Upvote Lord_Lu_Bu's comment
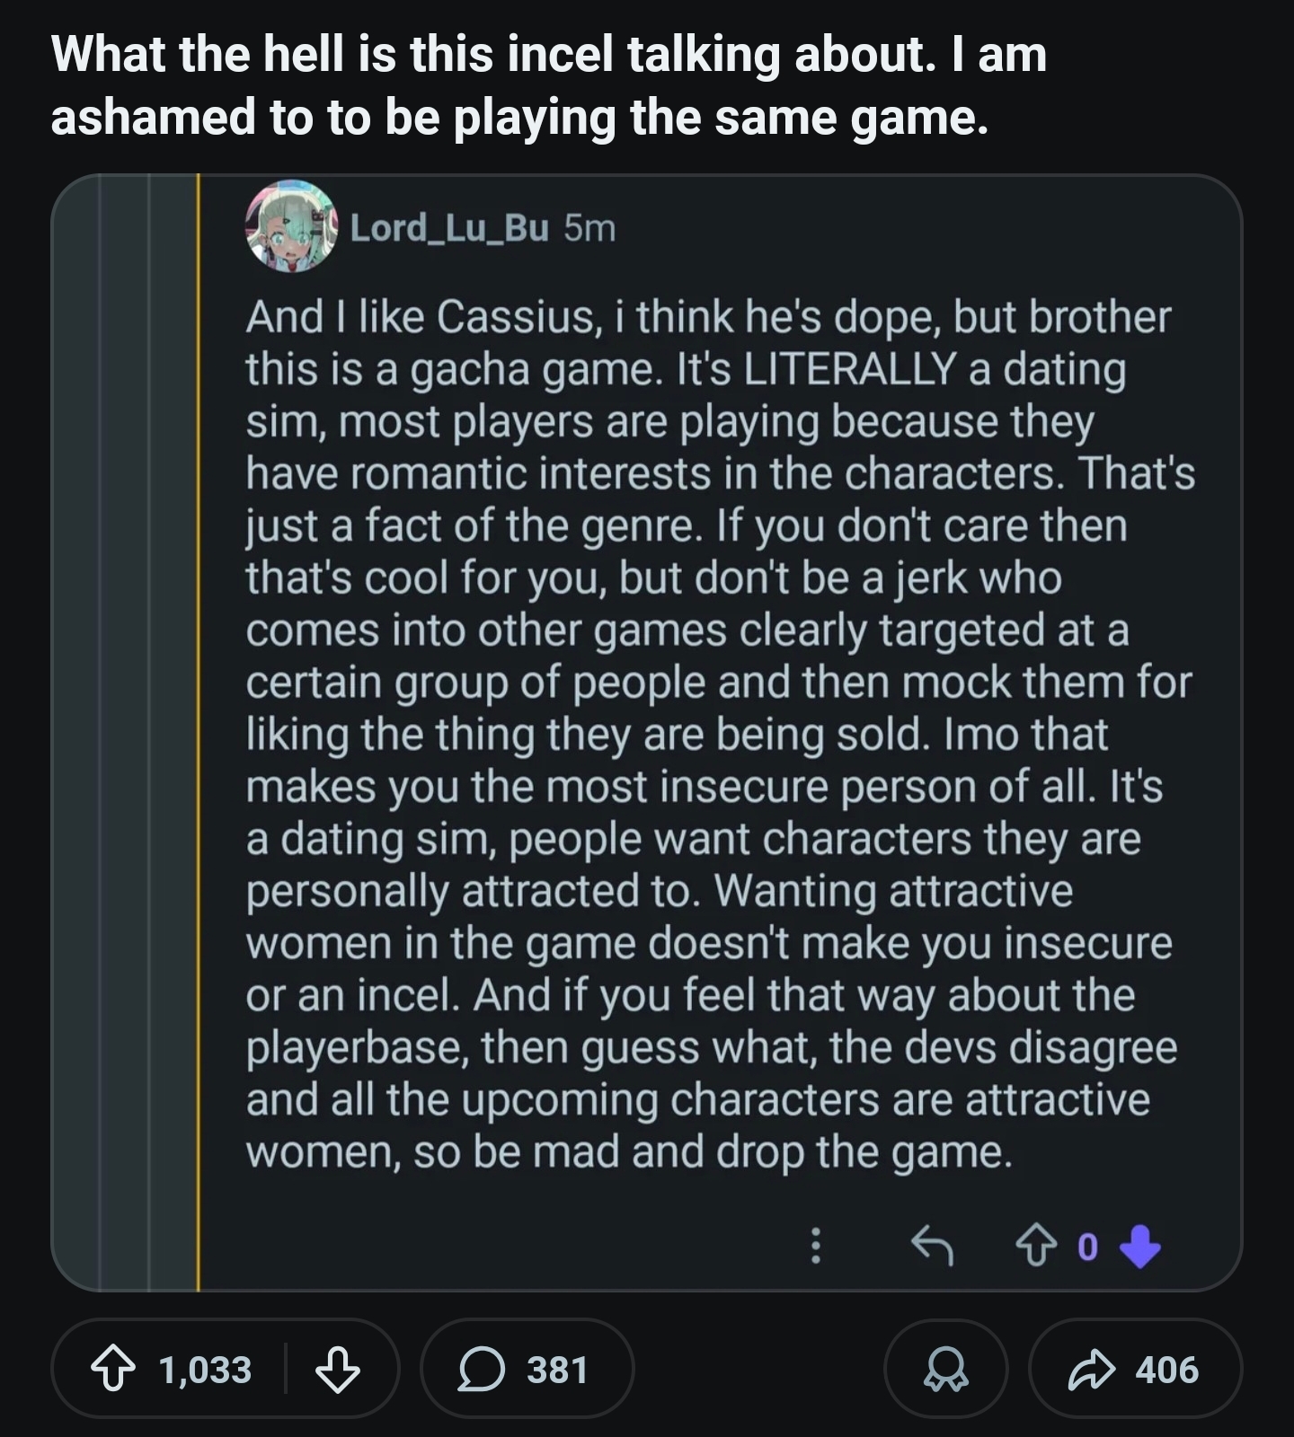The height and width of the screenshot is (1437, 1294). [1036, 1246]
